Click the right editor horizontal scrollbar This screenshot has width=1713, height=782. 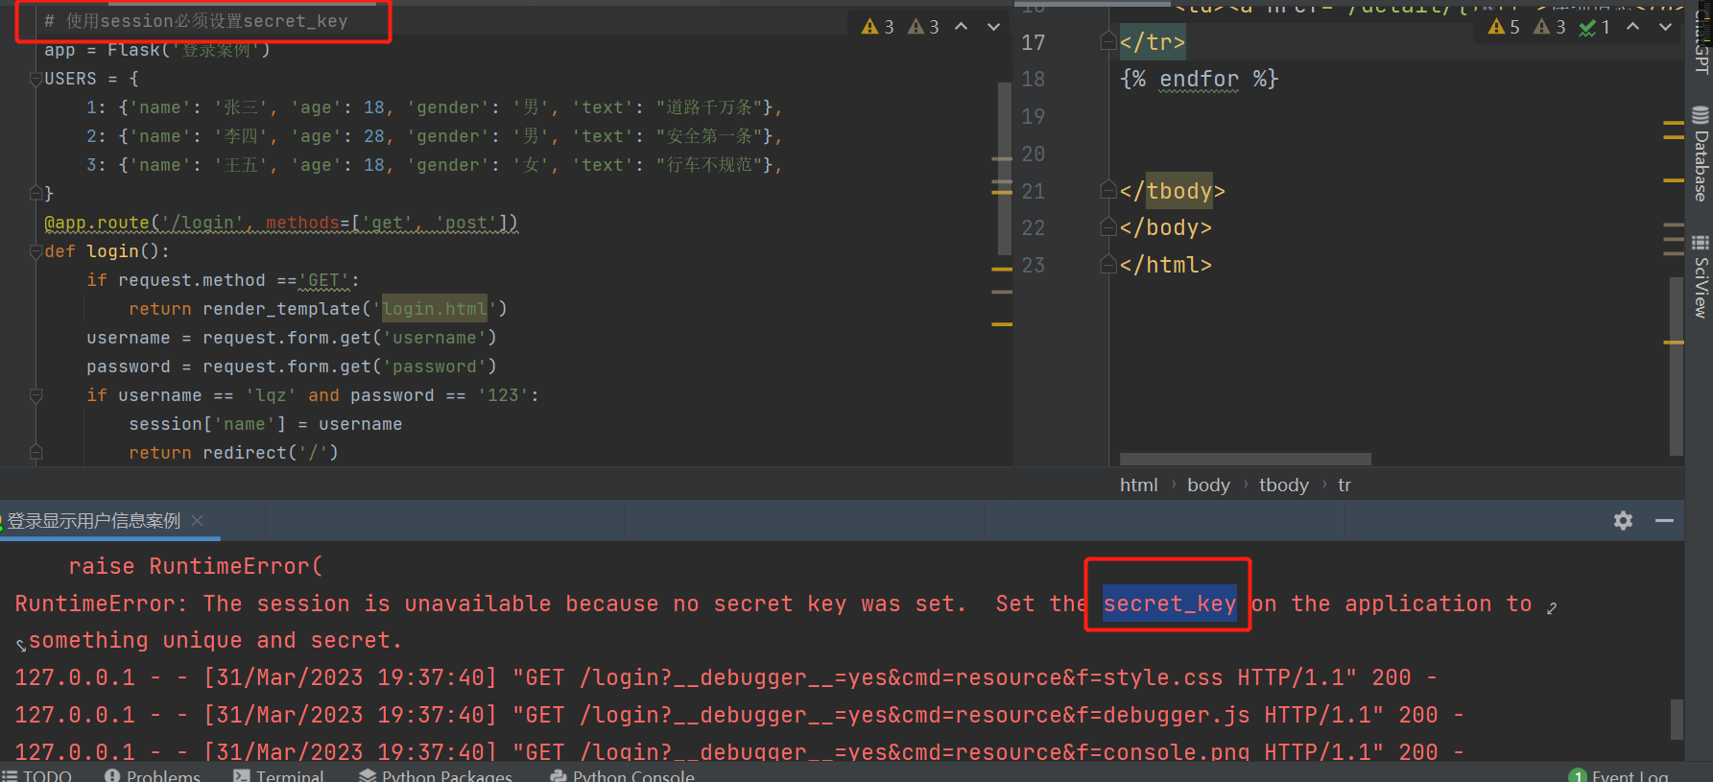tap(1245, 460)
